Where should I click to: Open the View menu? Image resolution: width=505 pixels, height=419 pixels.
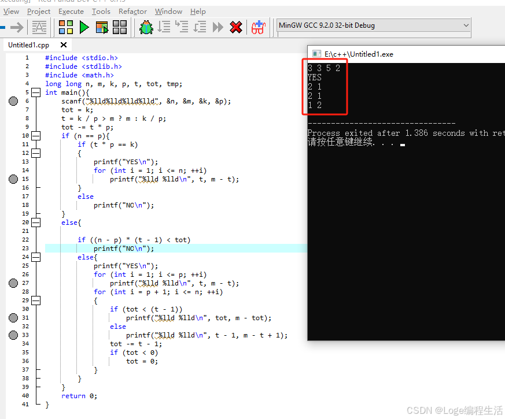(x=11, y=12)
